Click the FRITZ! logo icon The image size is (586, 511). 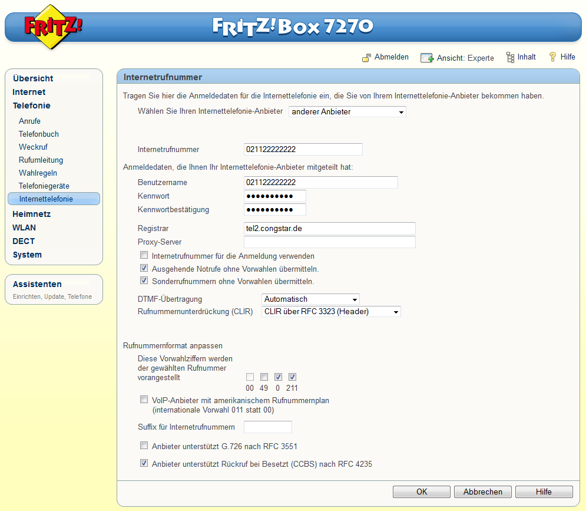pyautogui.click(x=52, y=27)
